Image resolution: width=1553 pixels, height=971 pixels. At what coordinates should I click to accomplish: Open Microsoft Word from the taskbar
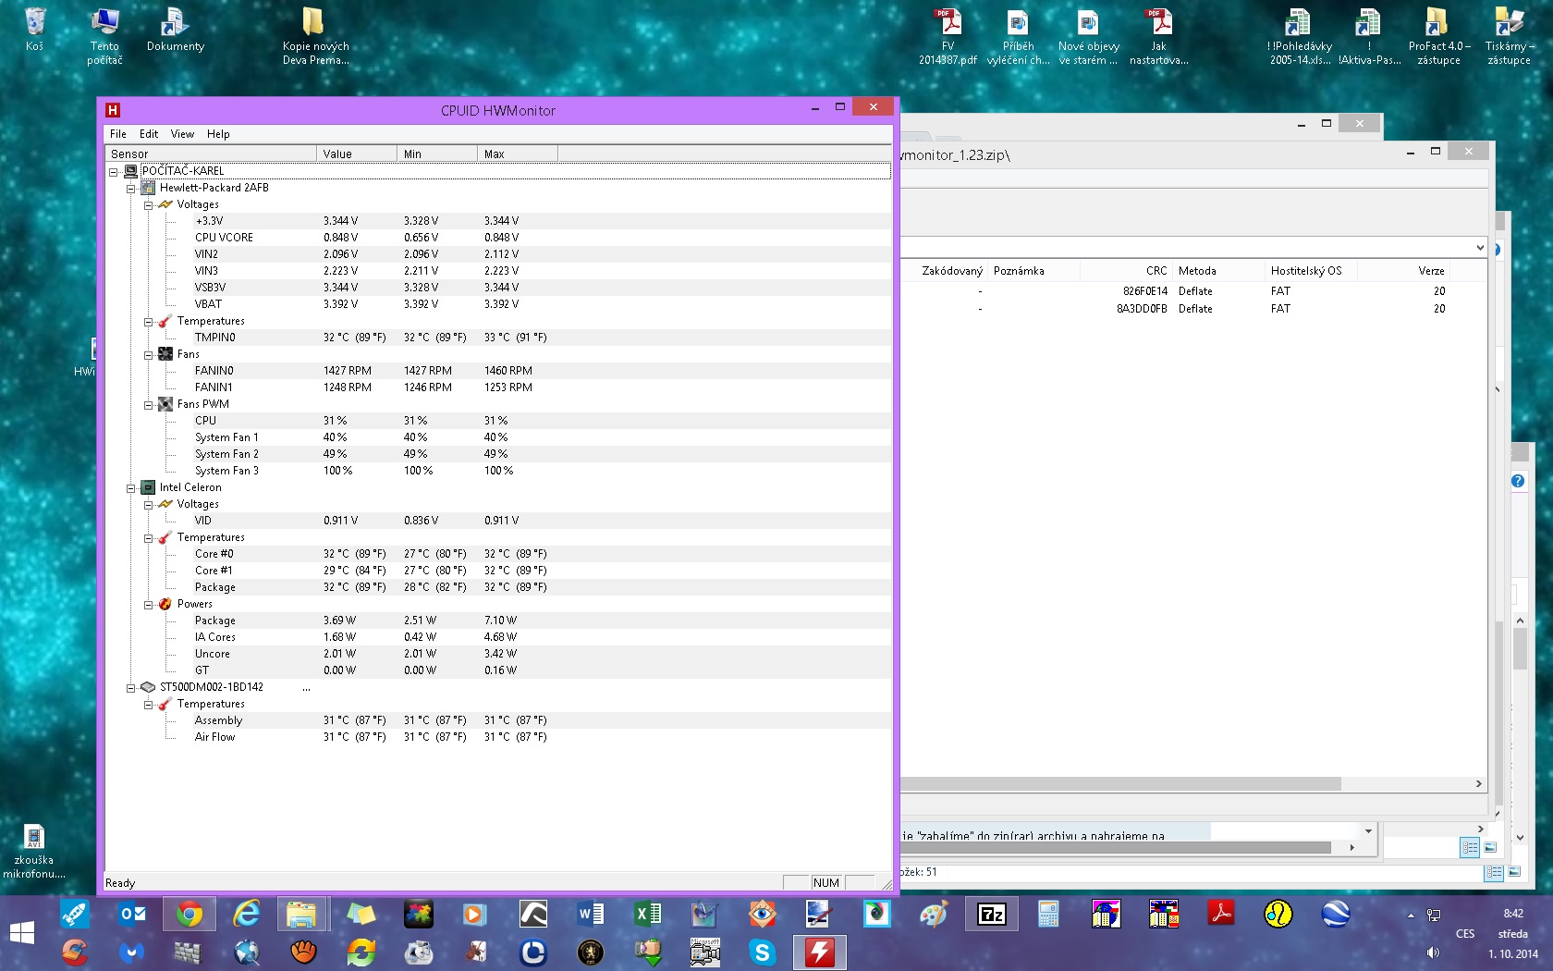[590, 915]
